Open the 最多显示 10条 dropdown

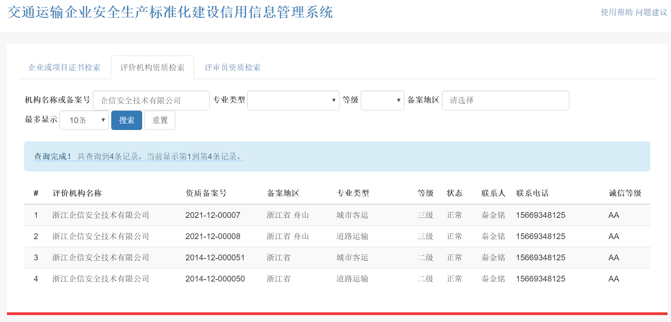(x=84, y=120)
